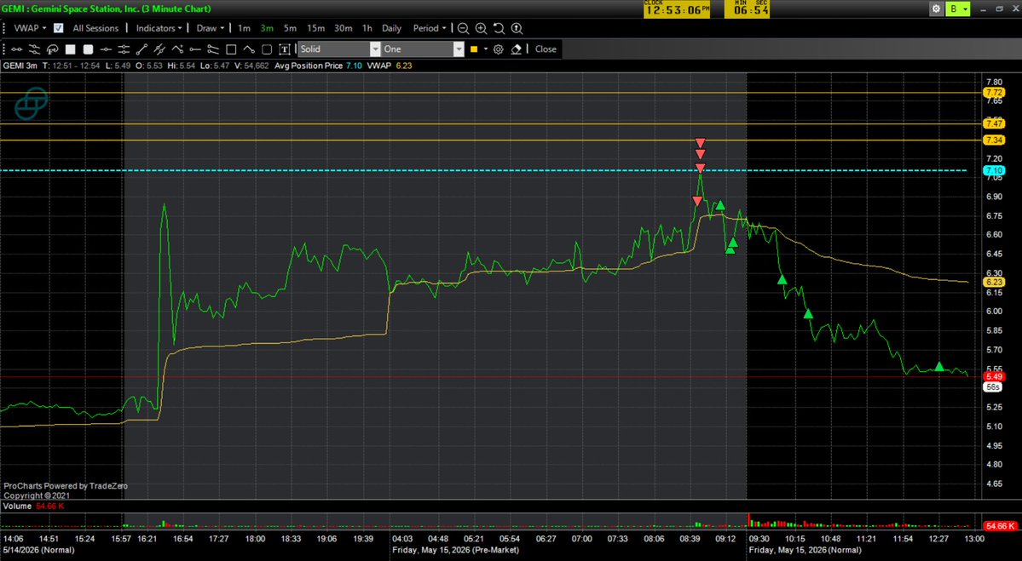The height and width of the screenshot is (561, 1022).
Task: Select the outlined rounded rectangle tool
Action: click(x=267, y=49)
